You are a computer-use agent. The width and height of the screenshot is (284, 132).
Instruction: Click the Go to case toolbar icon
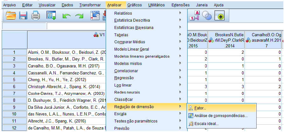[x=94, y=16]
